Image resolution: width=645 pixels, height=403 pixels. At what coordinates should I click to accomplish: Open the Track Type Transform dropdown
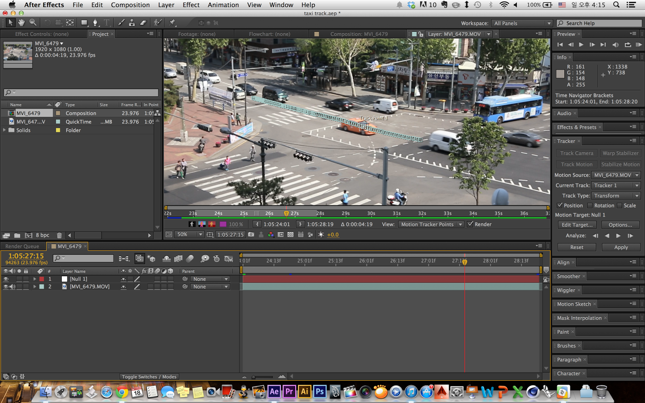tap(616, 196)
